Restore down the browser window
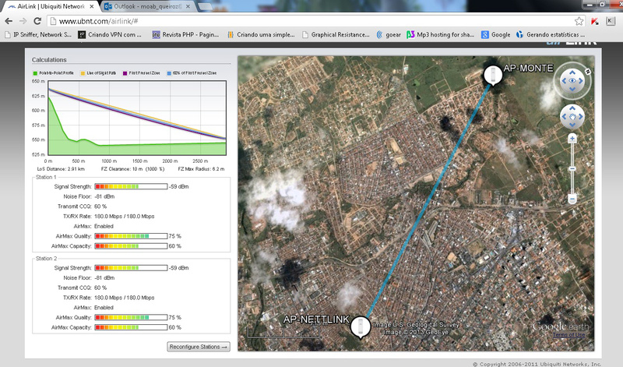 (x=603, y=4)
